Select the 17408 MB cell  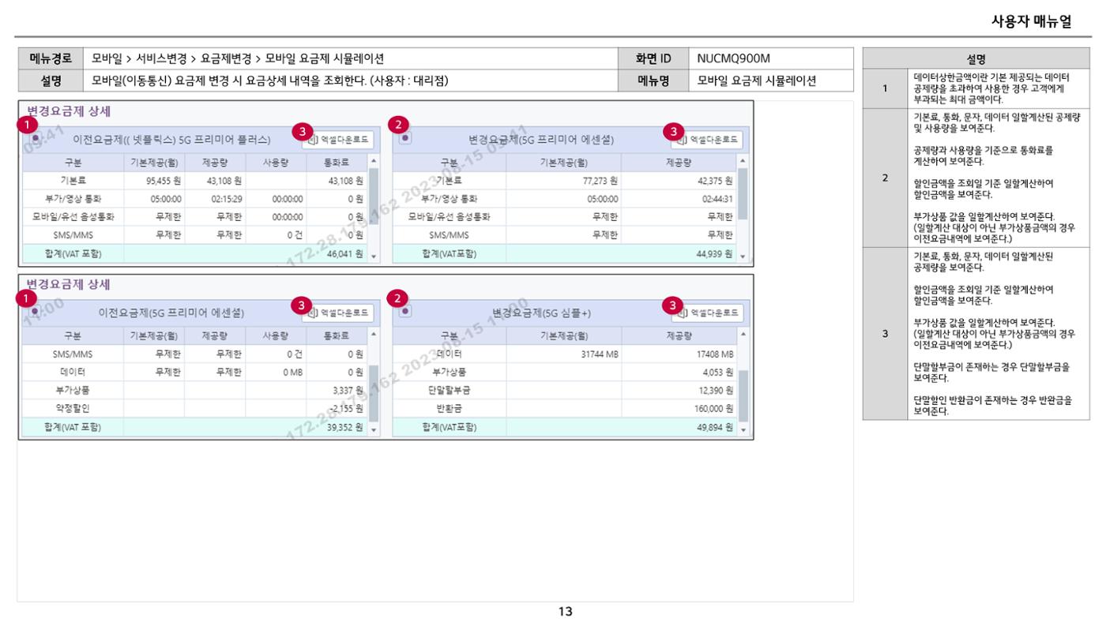[679, 354]
